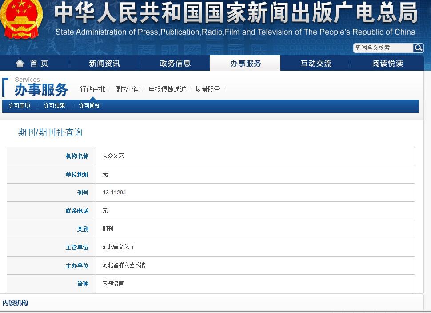Click the 单位地址 row label
This screenshot has width=431, height=313.
pyautogui.click(x=77, y=174)
